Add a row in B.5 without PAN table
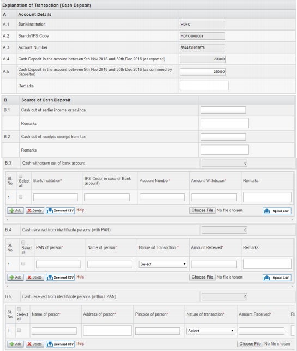 click(x=15, y=344)
